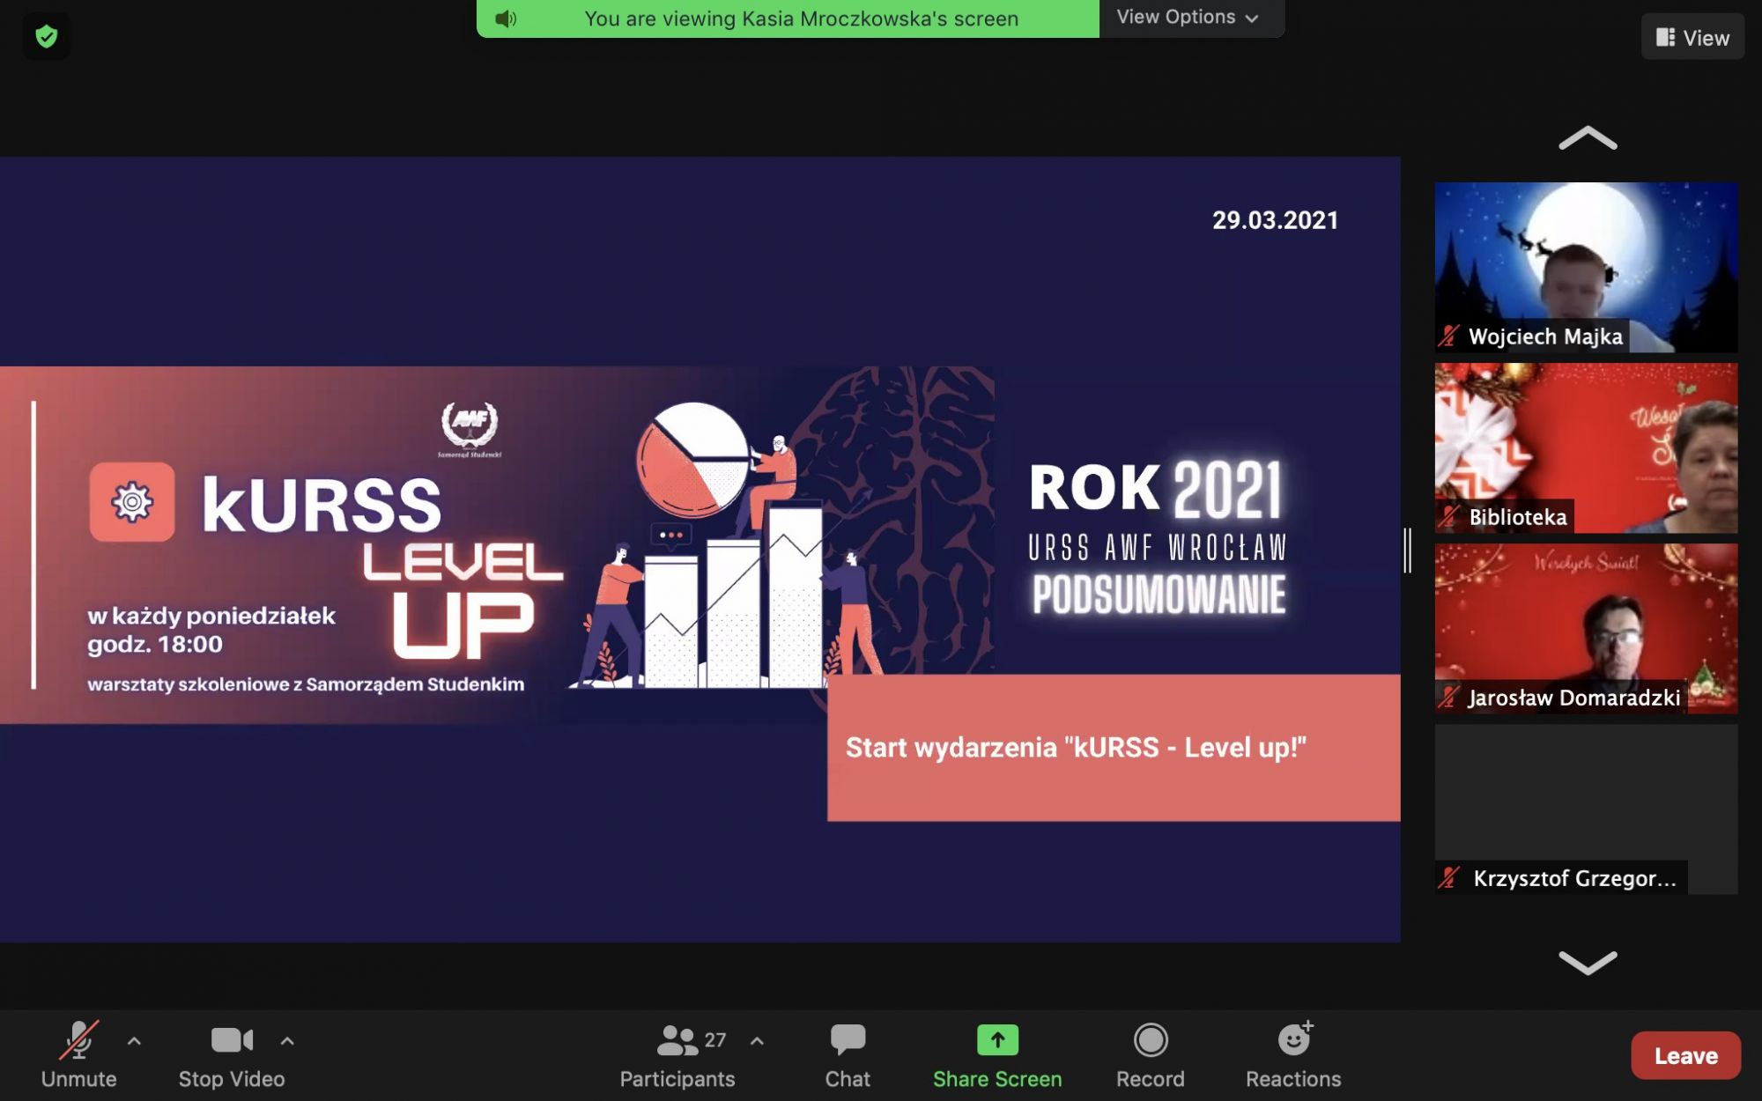Click the AWF Samorząd Studencki logo on the slide
The height and width of the screenshot is (1101, 1762).
(x=470, y=430)
